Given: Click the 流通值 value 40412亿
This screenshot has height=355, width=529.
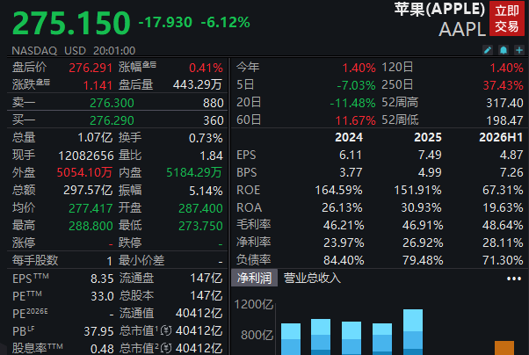Looking at the screenshot, I should coord(199,313).
